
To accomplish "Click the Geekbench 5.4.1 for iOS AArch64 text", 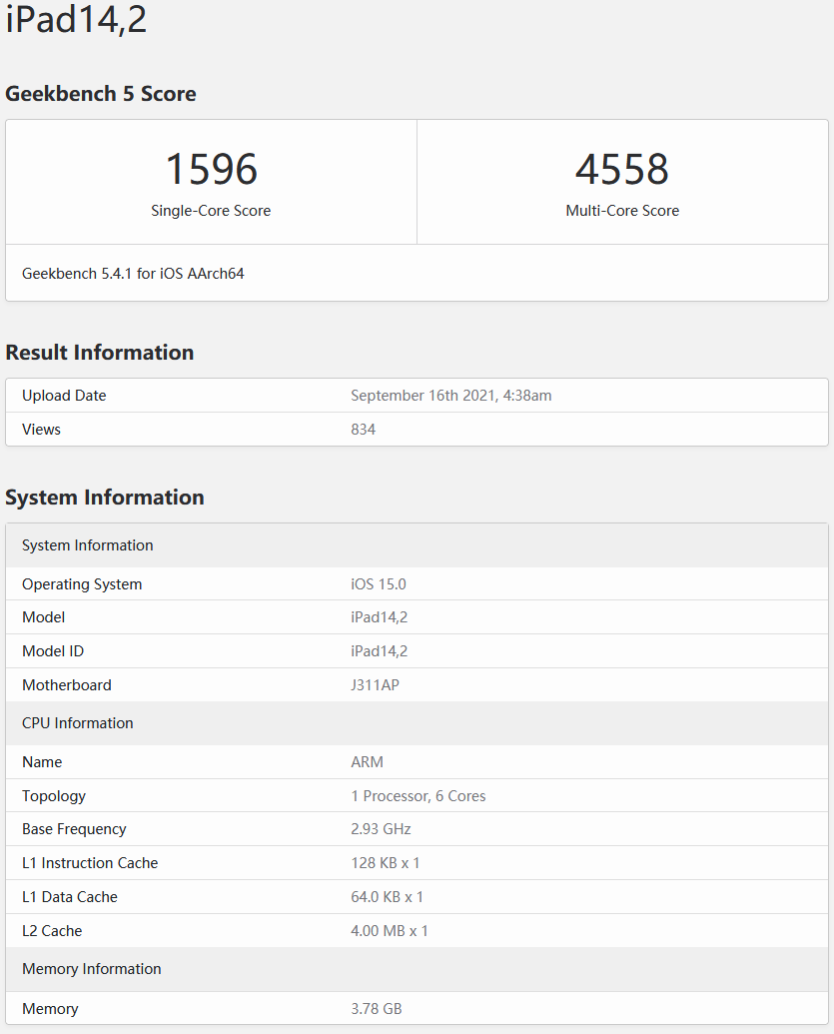I will pos(133,273).
